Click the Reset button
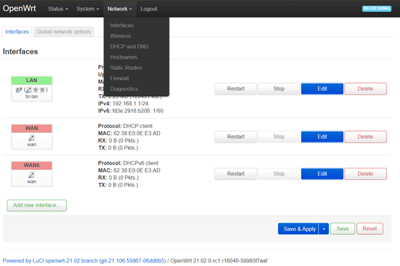Image resolution: width=400 pixels, height=266 pixels. coord(370,229)
